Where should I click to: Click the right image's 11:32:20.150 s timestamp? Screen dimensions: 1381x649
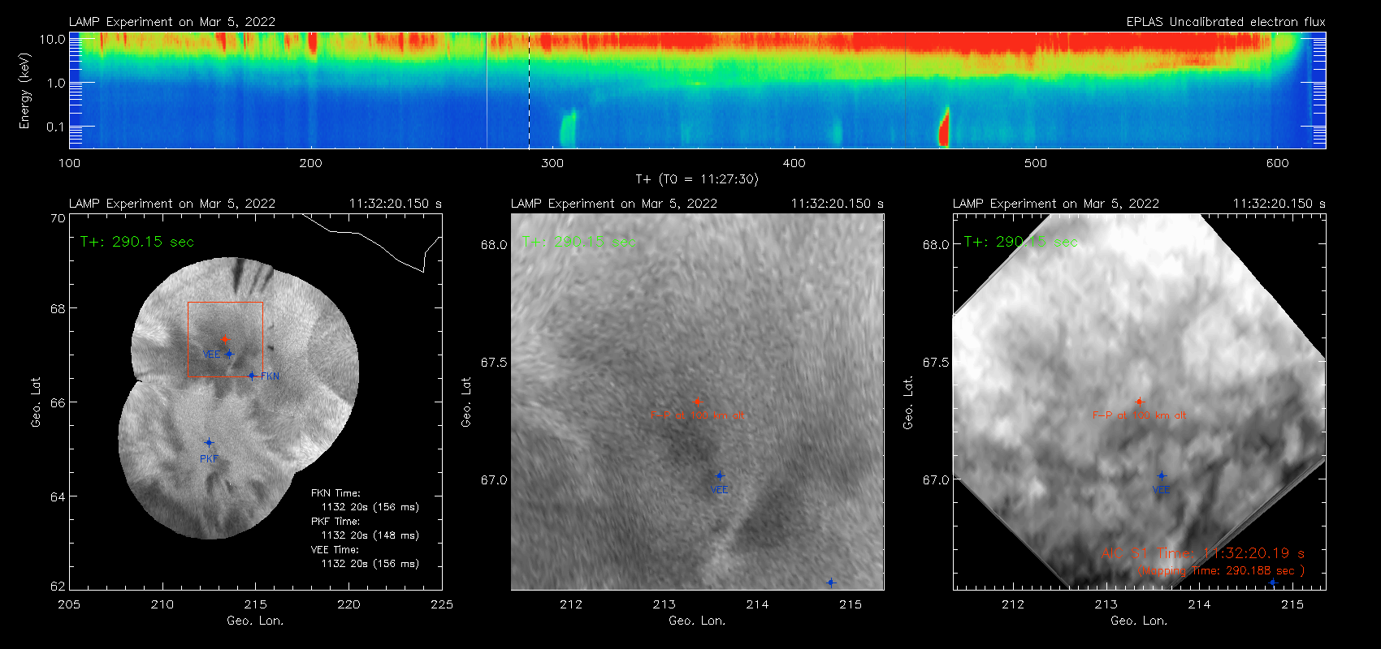click(x=1279, y=204)
